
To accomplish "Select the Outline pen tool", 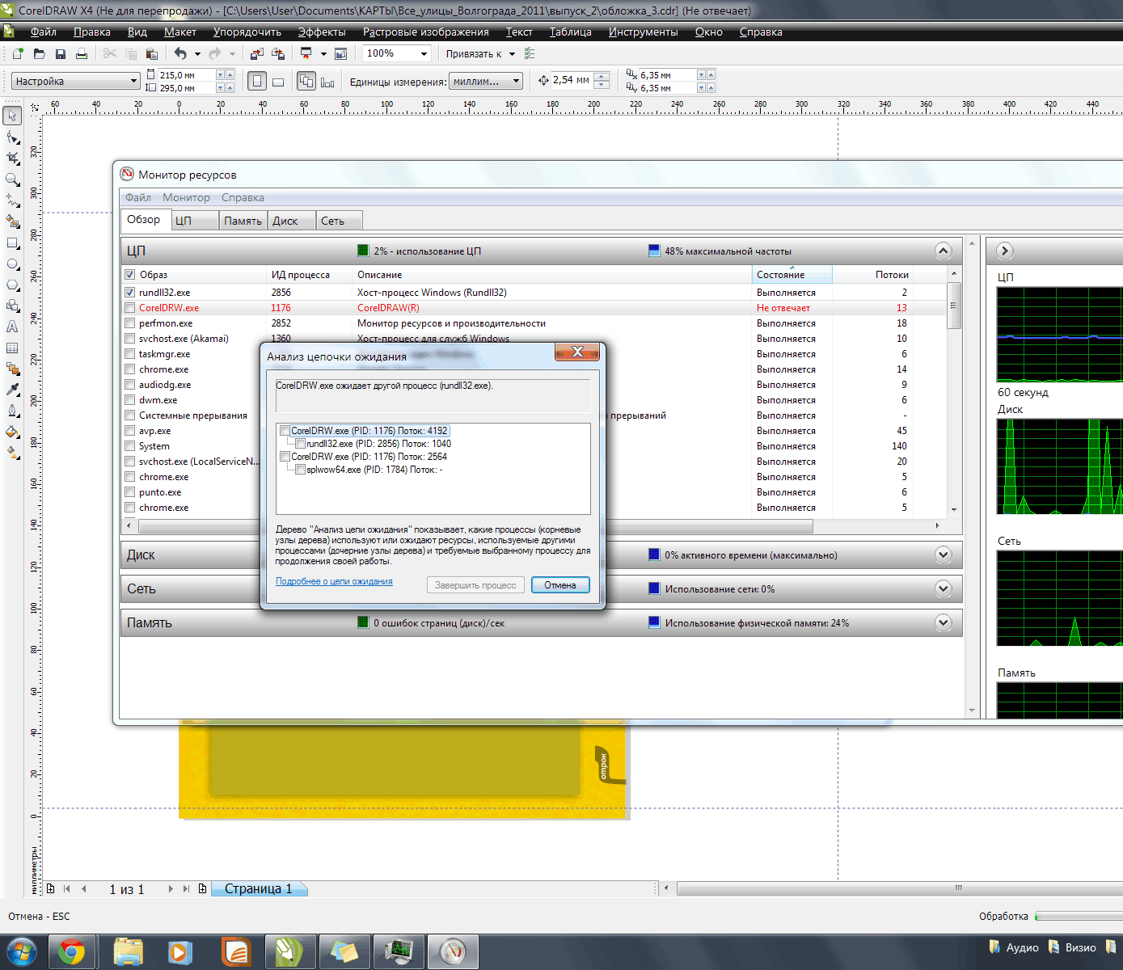I will coord(12,411).
